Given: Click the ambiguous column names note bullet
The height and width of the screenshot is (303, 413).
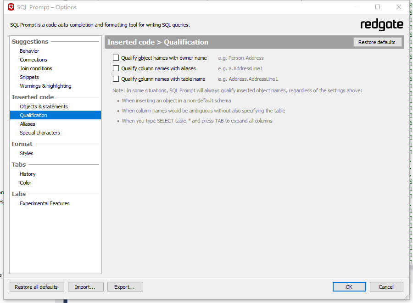Looking at the screenshot, I should point(203,110).
